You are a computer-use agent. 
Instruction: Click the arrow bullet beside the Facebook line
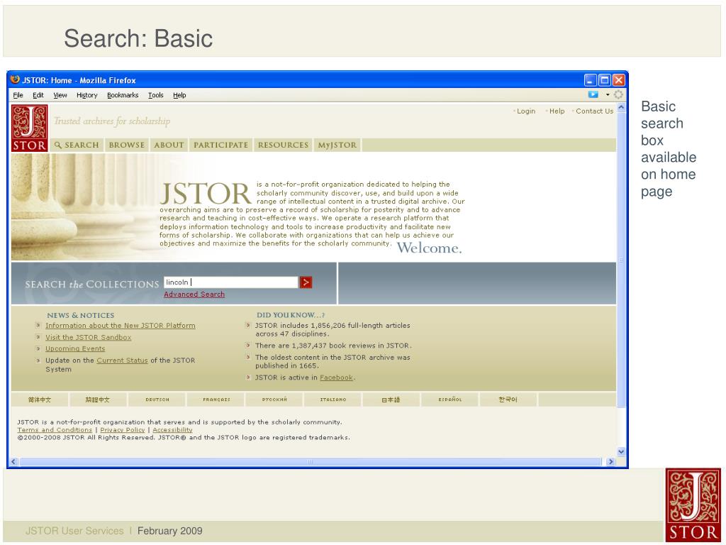[248, 378]
